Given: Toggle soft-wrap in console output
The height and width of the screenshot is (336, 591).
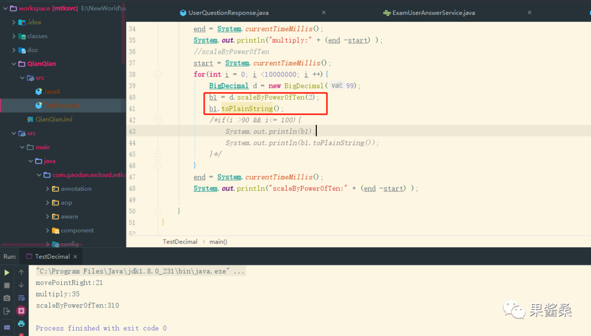Looking at the screenshot, I should 21,298.
